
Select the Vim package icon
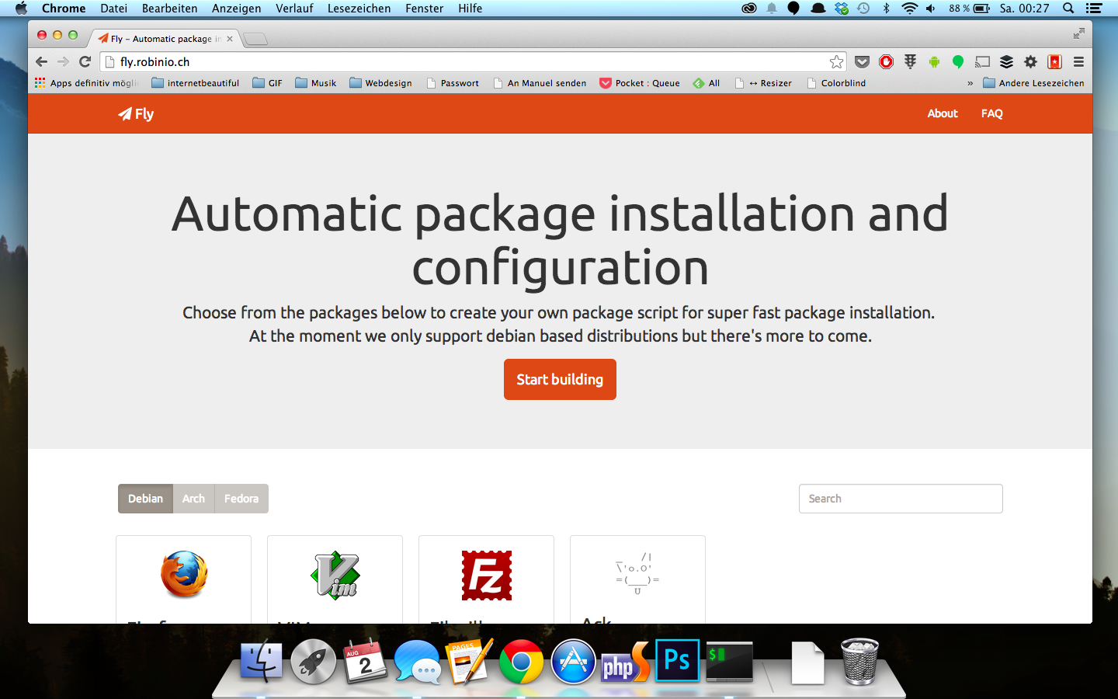335,575
